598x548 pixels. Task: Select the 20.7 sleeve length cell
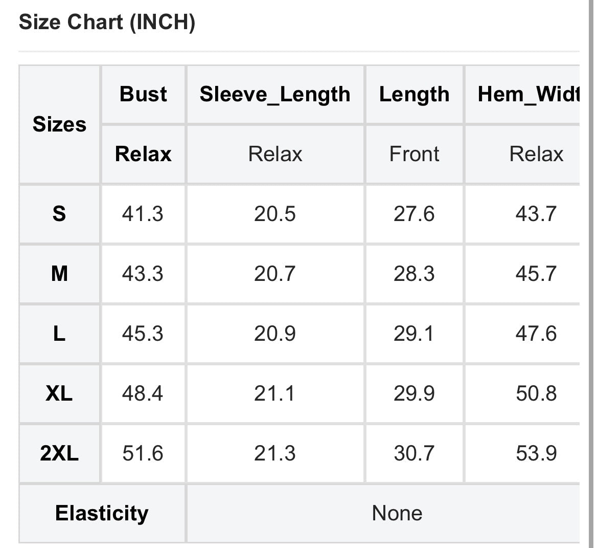coord(275,273)
